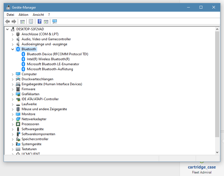Click the Forward navigation arrow

click(x=14, y=21)
